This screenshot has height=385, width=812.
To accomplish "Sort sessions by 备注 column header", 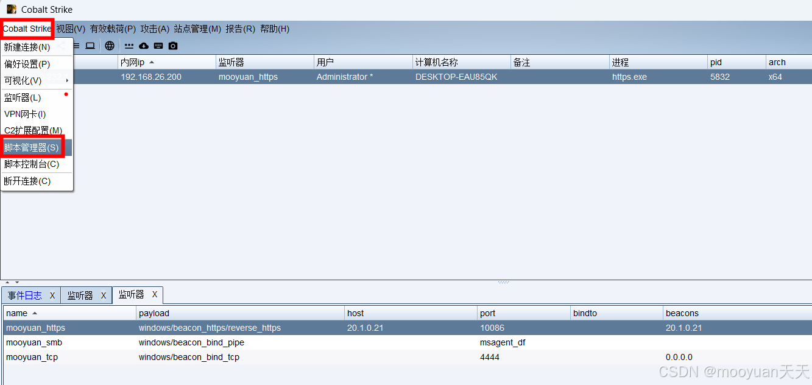I will (560, 62).
